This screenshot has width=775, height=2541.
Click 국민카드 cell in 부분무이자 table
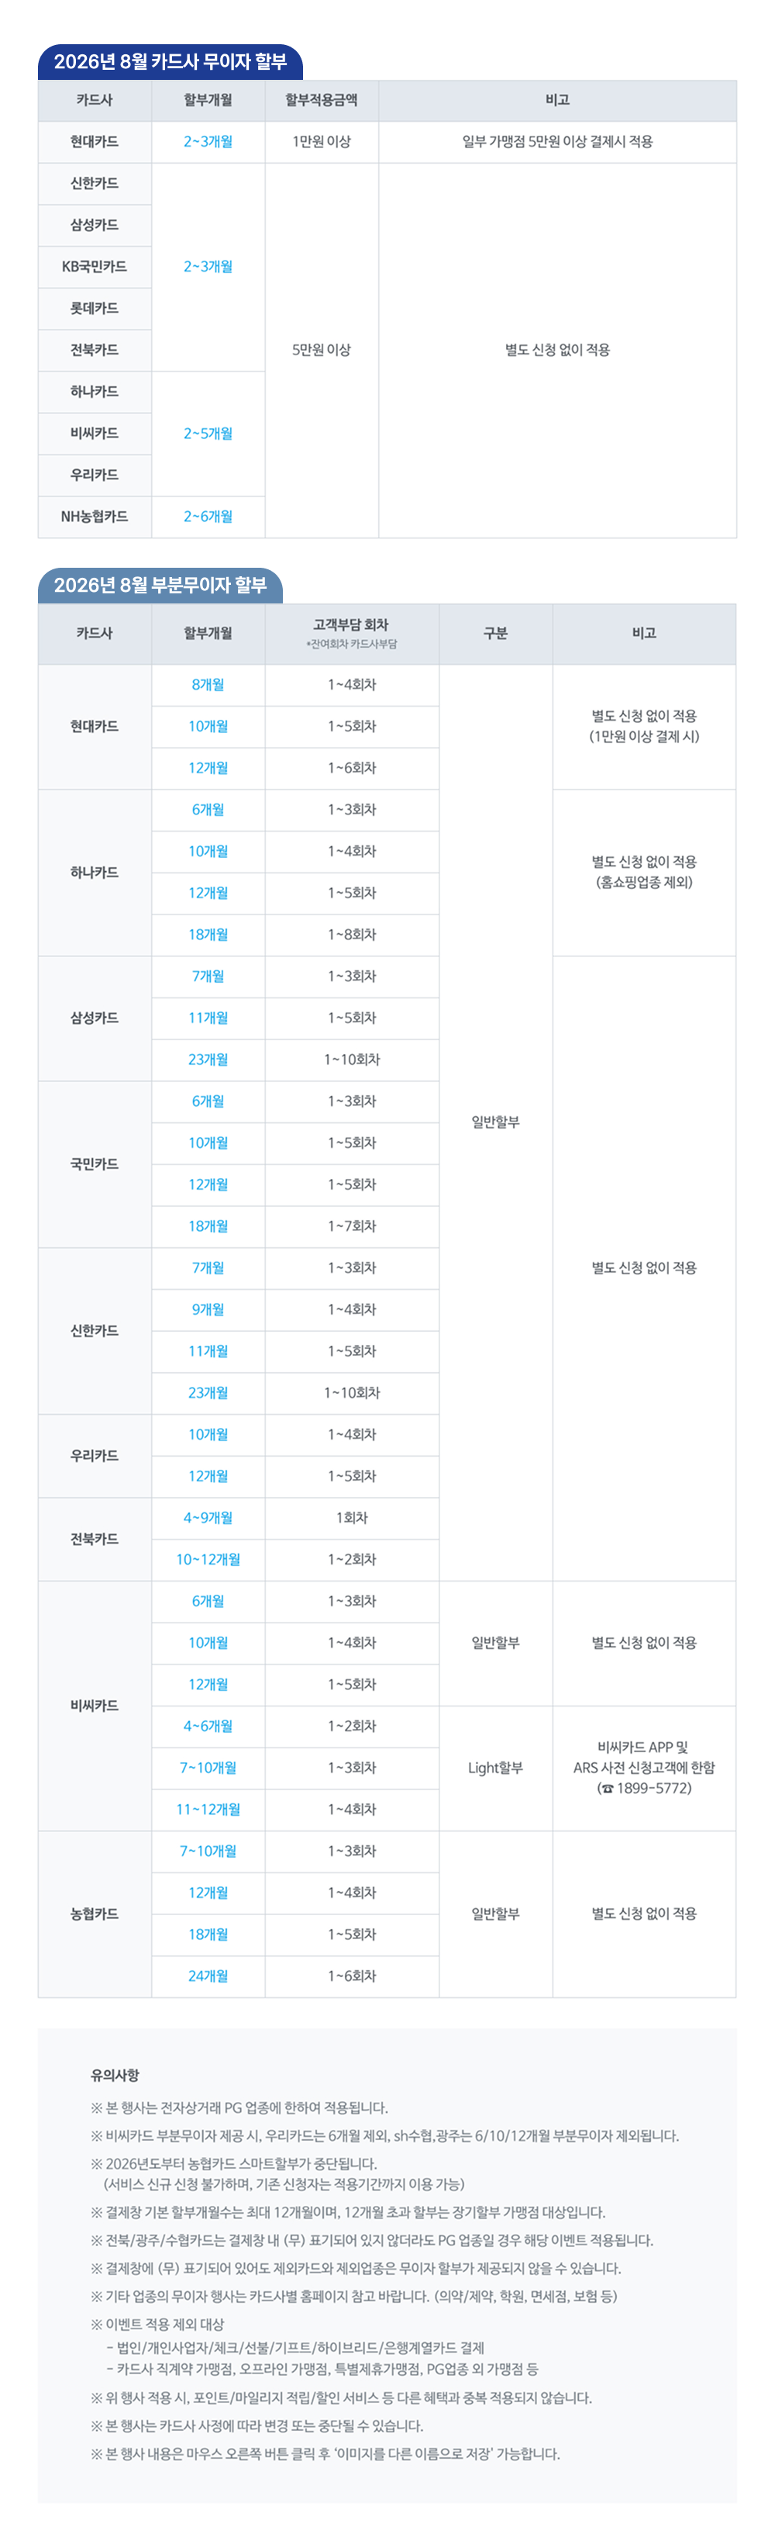(95, 1164)
